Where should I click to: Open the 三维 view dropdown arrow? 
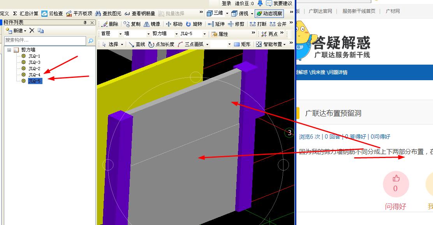pyautogui.click(x=227, y=13)
